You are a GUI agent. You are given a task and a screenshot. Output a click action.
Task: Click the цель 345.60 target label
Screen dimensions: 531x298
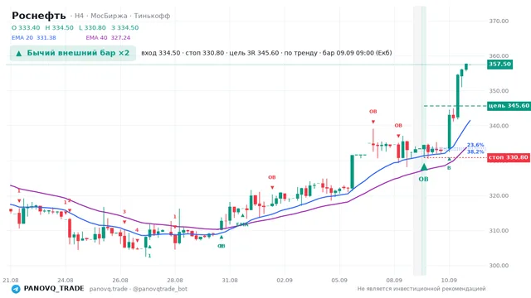(509, 106)
